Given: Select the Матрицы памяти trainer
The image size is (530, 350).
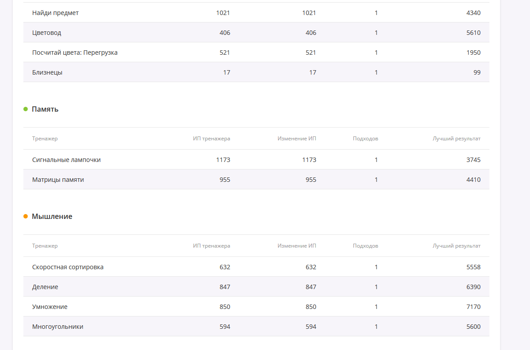Looking at the screenshot, I should pyautogui.click(x=58, y=180).
